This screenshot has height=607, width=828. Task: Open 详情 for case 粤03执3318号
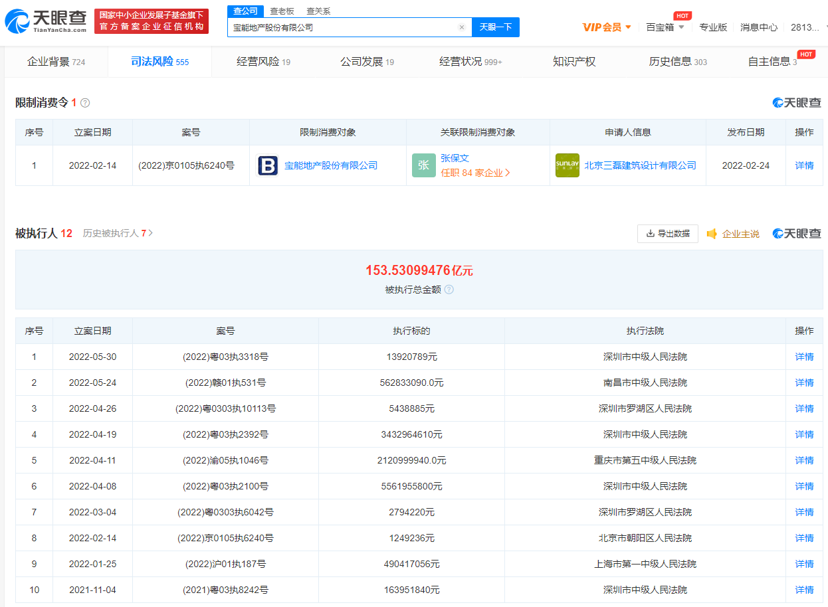804,357
